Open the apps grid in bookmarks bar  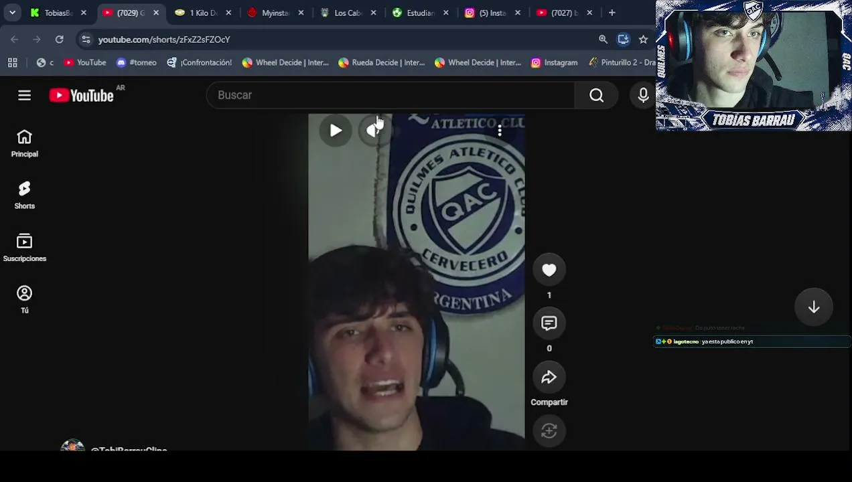coord(12,62)
